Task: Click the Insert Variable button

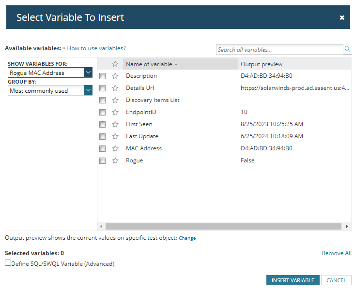Action: (293, 280)
